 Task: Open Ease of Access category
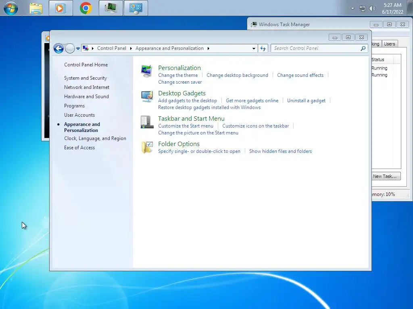(79, 147)
